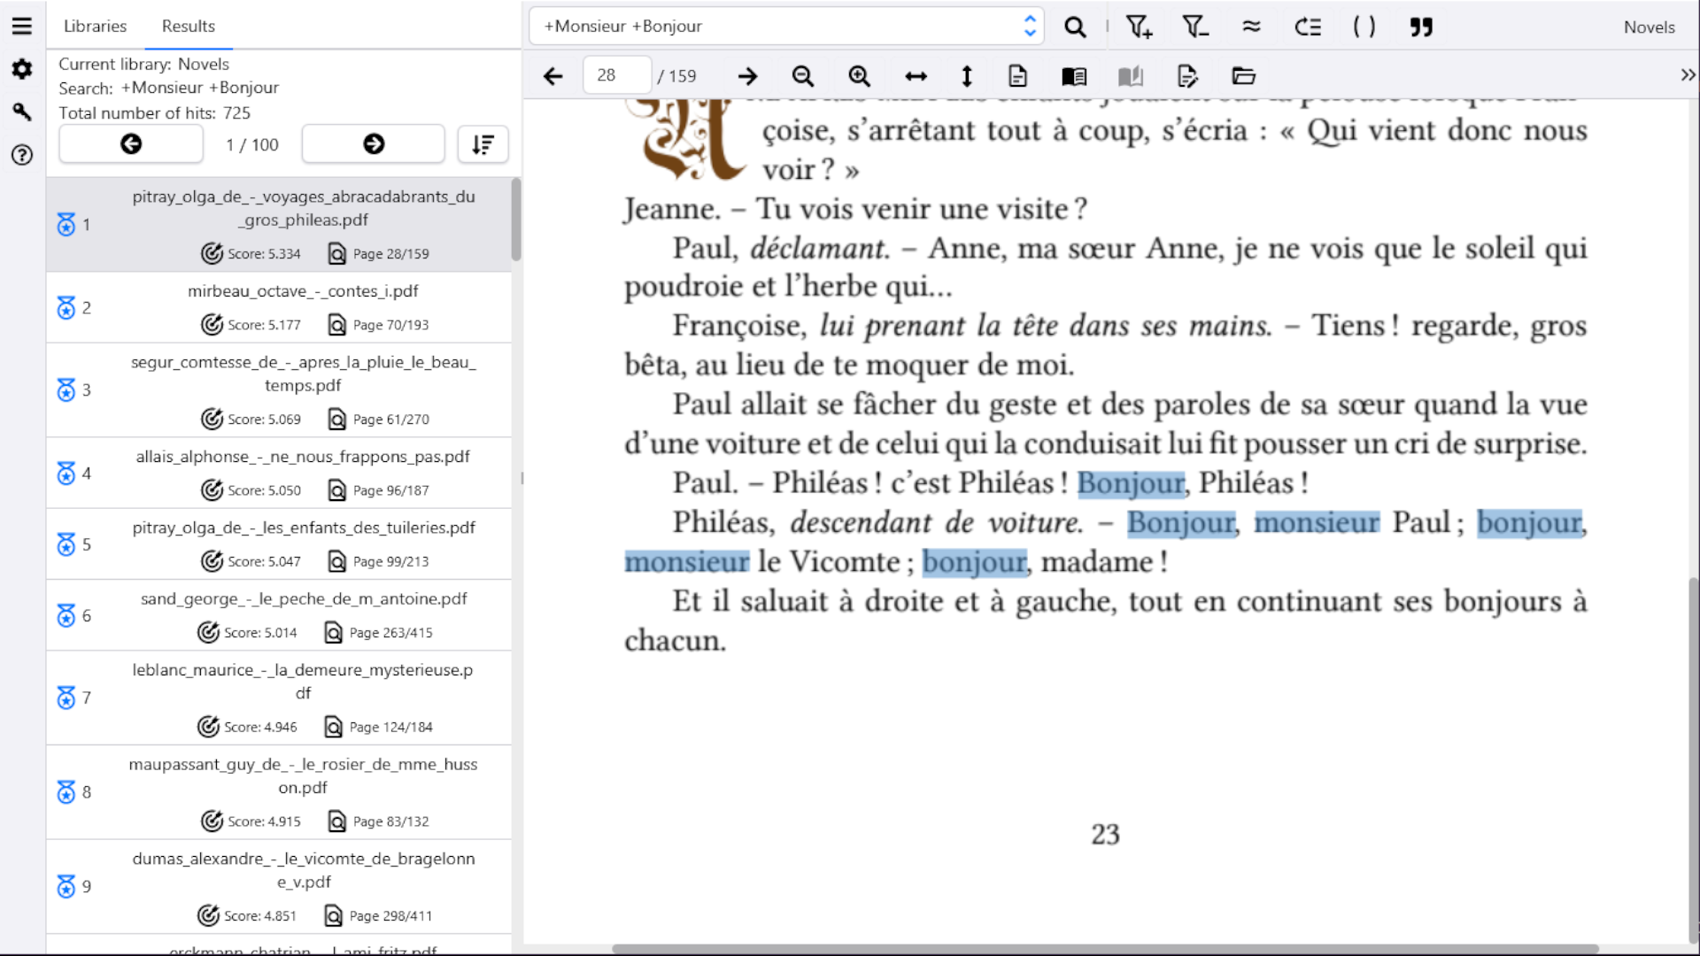Click results list vertical scrollbar
Screen dimensions: 1700x956
tap(516, 220)
